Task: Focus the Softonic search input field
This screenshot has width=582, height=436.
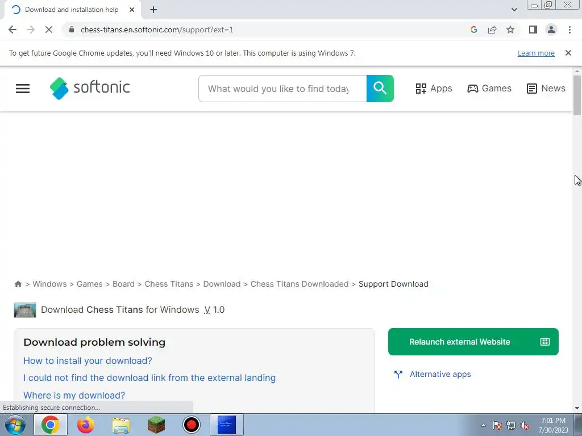Action: click(x=282, y=89)
